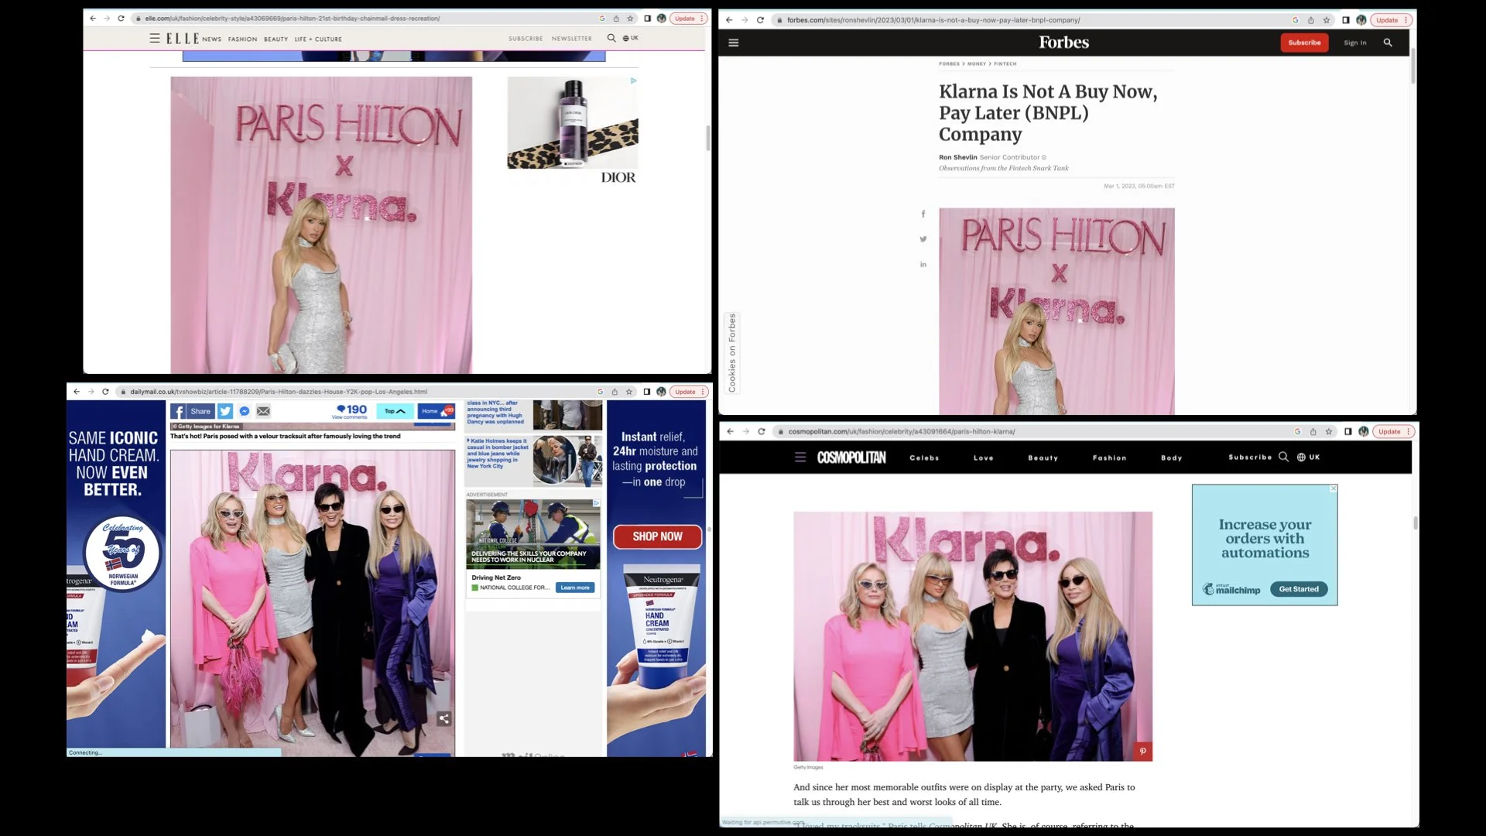Viewport: 1486px width, 836px height.
Task: Pin the Cosmopolitan photo with Pinterest button
Action: pos(1142,751)
